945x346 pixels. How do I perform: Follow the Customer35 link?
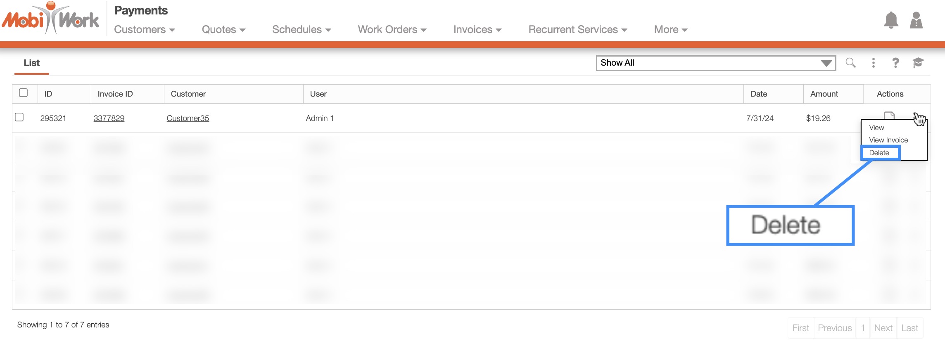click(188, 118)
